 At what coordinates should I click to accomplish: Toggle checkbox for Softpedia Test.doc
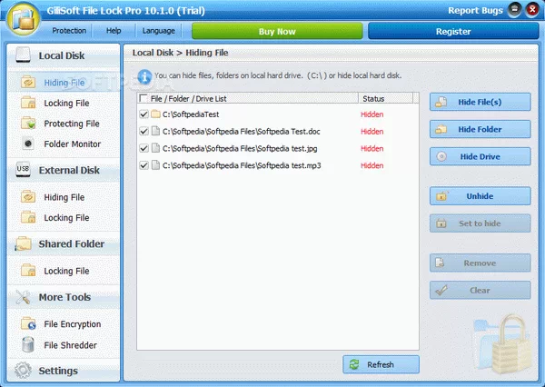tap(144, 132)
